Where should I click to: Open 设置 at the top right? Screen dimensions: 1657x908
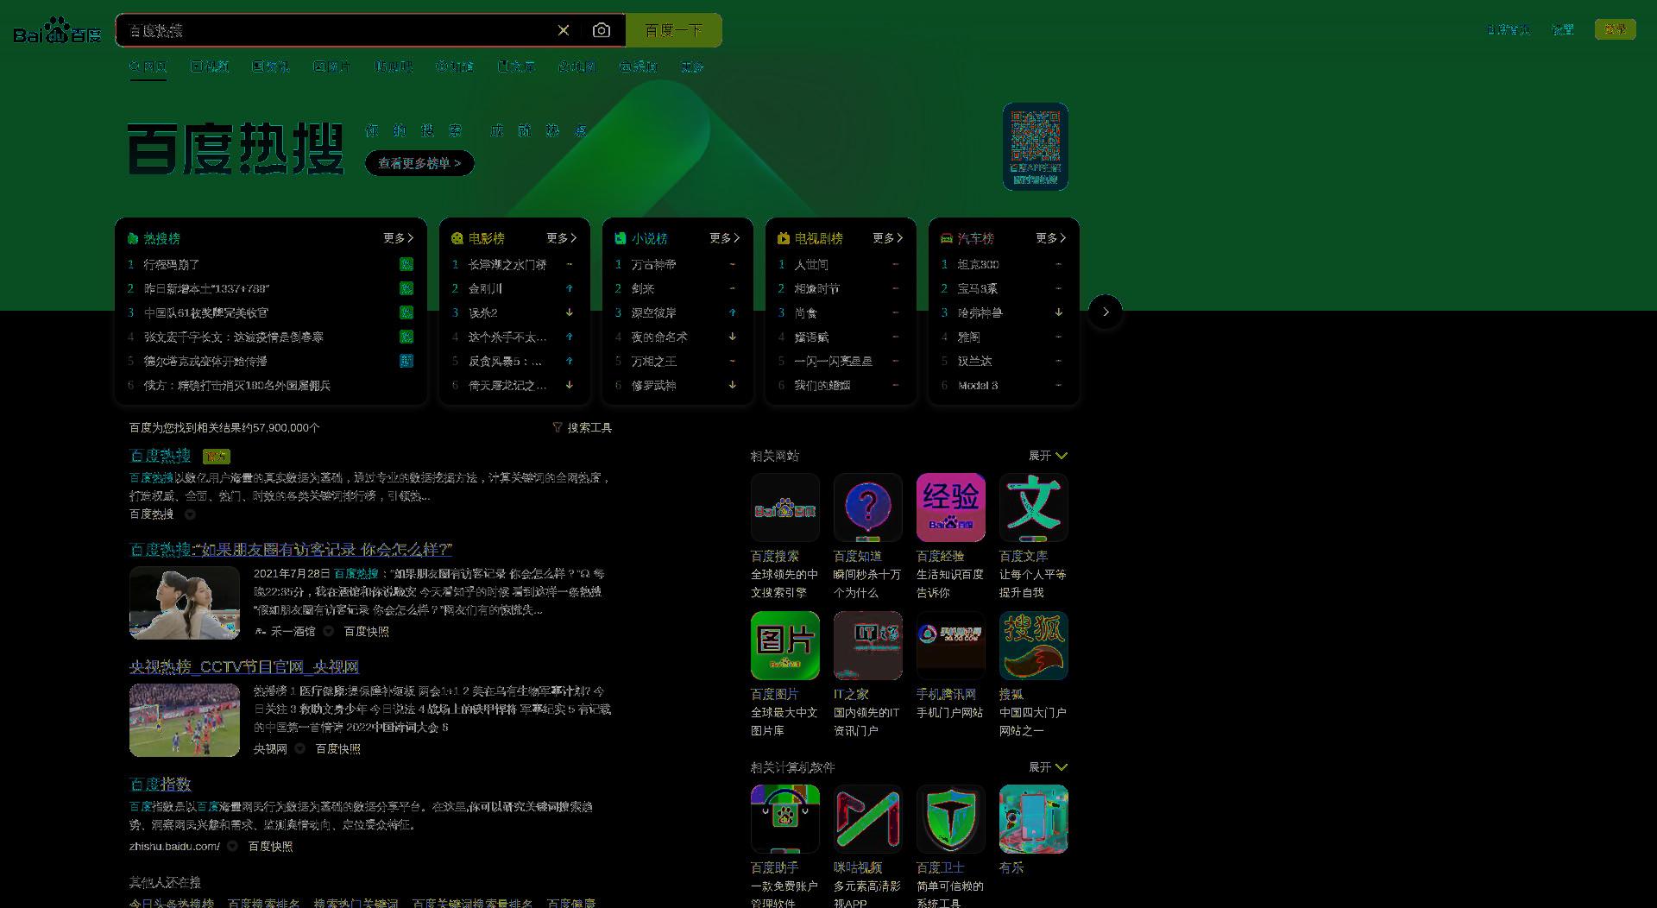tap(1562, 29)
